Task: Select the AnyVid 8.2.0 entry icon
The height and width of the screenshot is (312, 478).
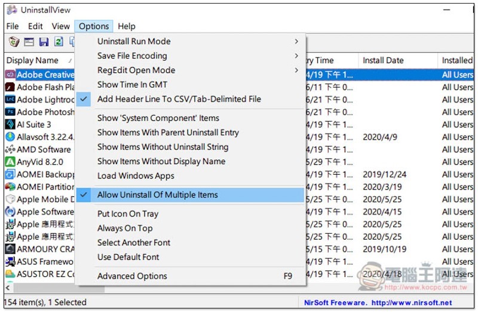Action: tap(10, 162)
